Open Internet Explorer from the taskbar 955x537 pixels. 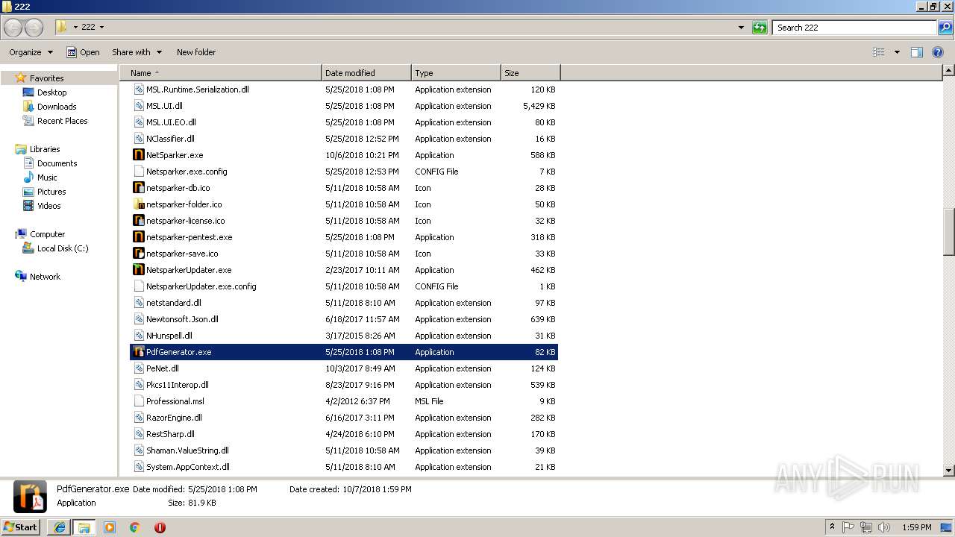pyautogui.click(x=59, y=527)
